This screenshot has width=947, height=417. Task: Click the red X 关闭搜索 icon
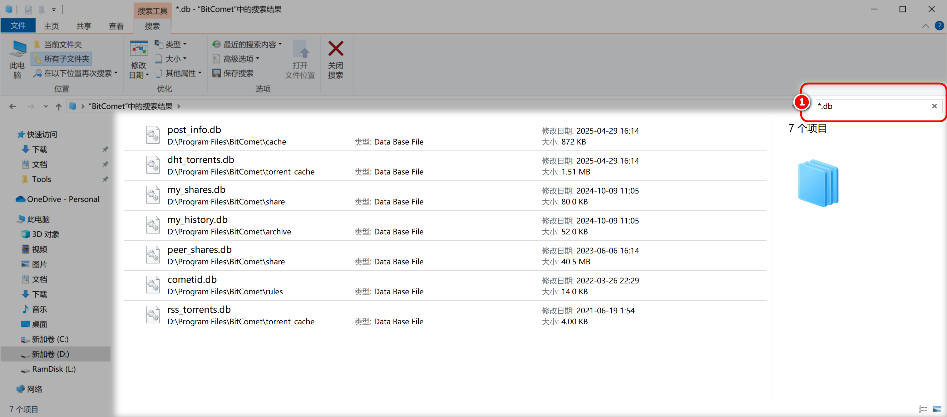[x=336, y=48]
